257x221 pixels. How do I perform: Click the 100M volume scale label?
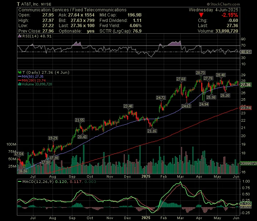pos(11,144)
